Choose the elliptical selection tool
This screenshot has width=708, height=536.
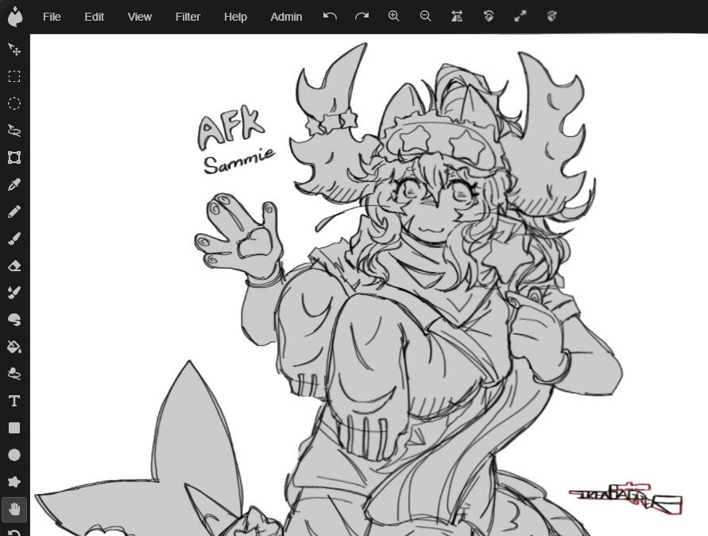coord(14,103)
